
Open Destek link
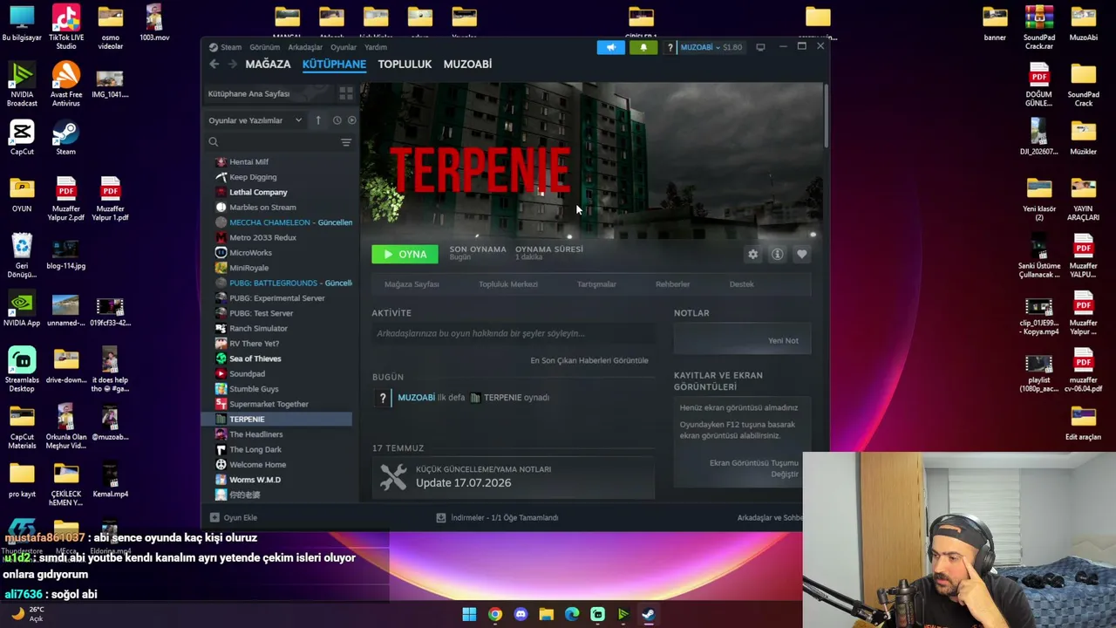tap(741, 284)
